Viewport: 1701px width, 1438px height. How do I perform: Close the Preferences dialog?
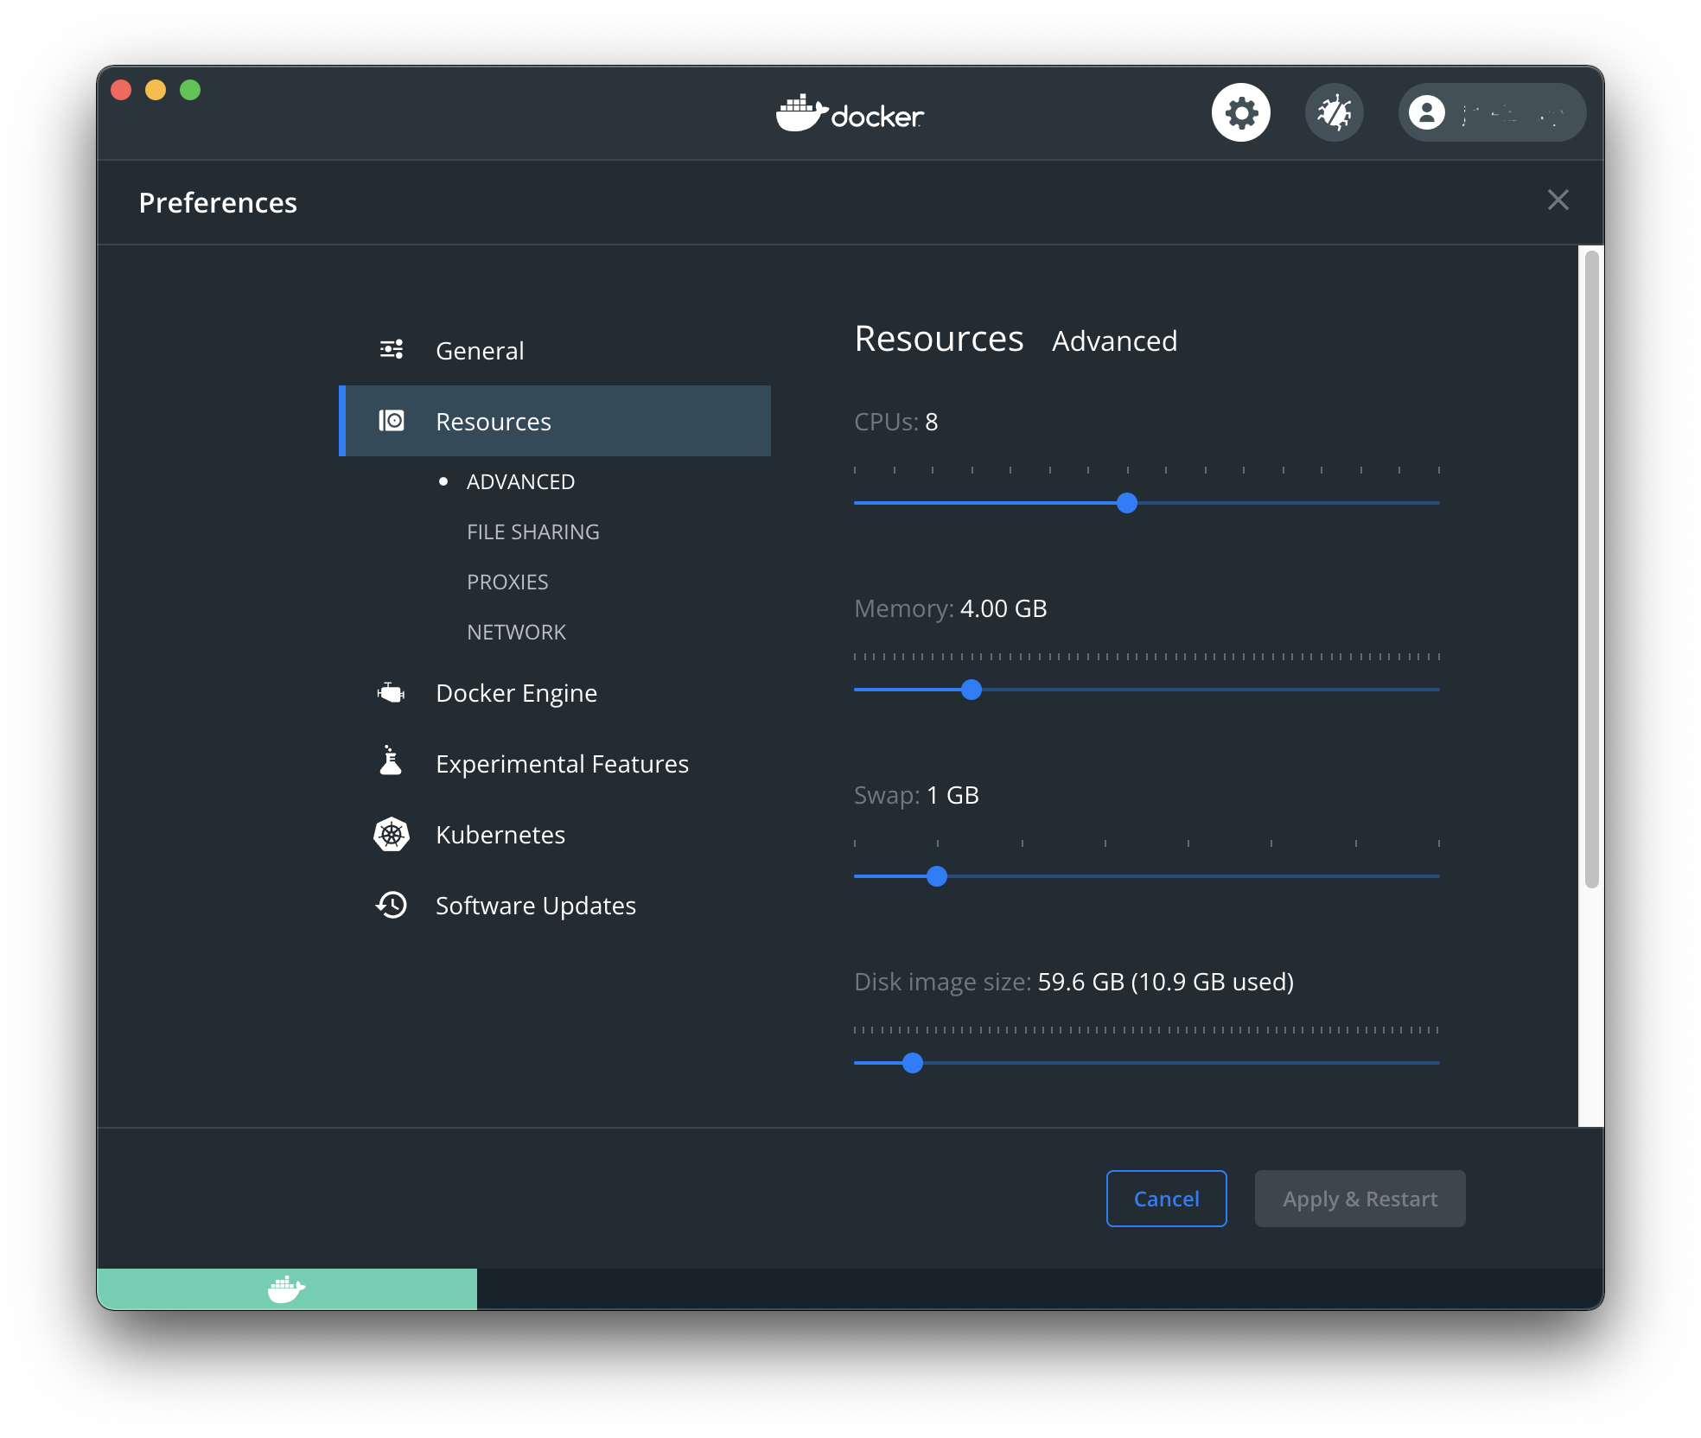1558,200
